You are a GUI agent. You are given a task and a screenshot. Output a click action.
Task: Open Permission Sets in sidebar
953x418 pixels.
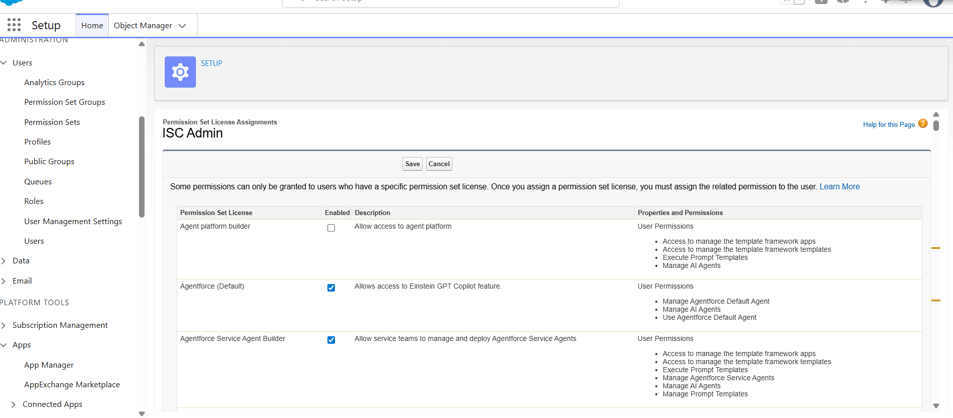tap(52, 122)
